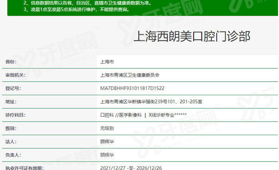The width and height of the screenshot is (279, 170).
Task: Click the 地址 label
Action: 11,102
